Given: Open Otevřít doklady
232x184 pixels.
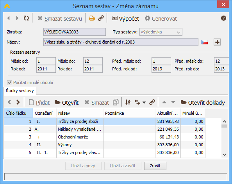Looking at the screenshot, I should [x=203, y=103].
